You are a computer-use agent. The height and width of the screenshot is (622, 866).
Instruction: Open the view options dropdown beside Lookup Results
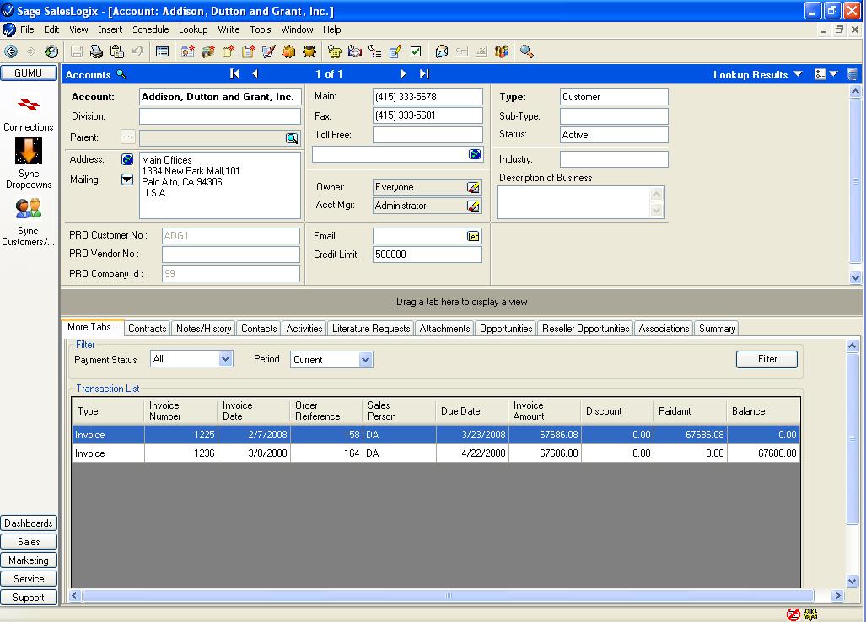[x=833, y=74]
